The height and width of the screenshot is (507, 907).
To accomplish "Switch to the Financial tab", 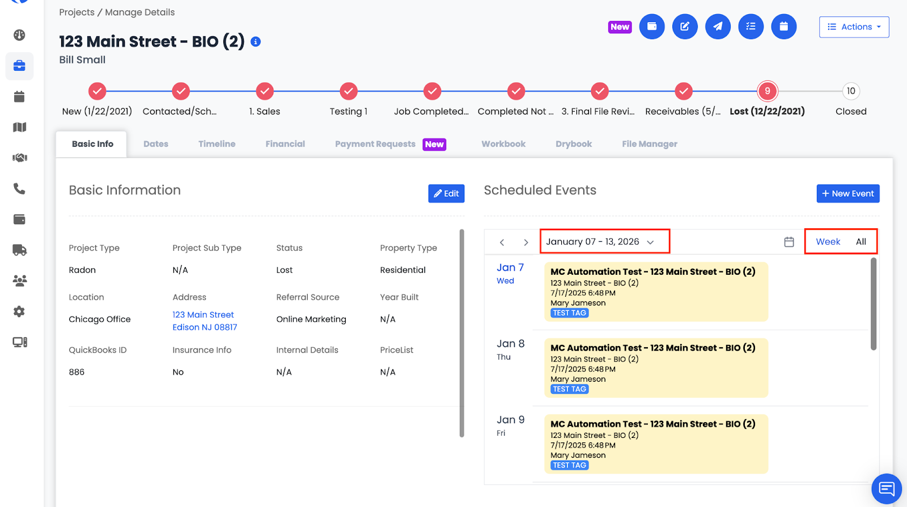I will tap(285, 144).
